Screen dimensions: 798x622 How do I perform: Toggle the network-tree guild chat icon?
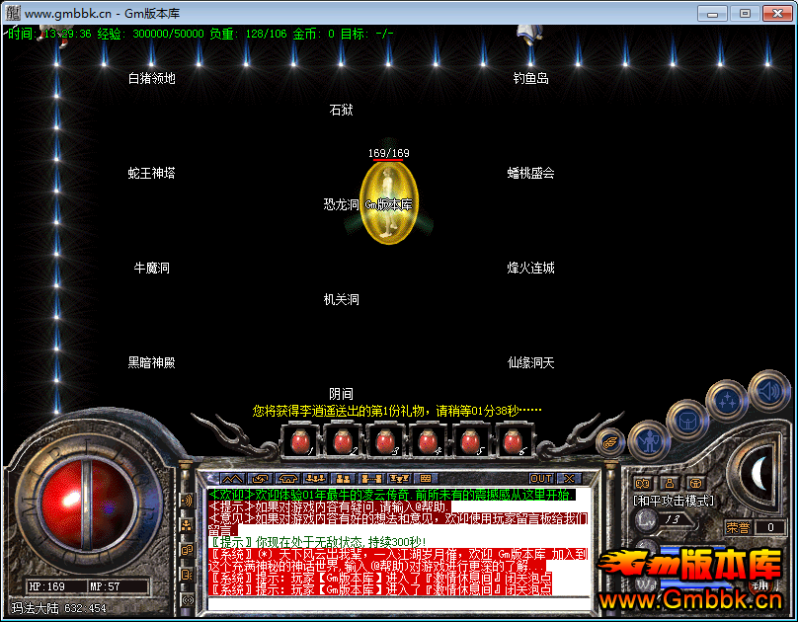pos(187,525)
